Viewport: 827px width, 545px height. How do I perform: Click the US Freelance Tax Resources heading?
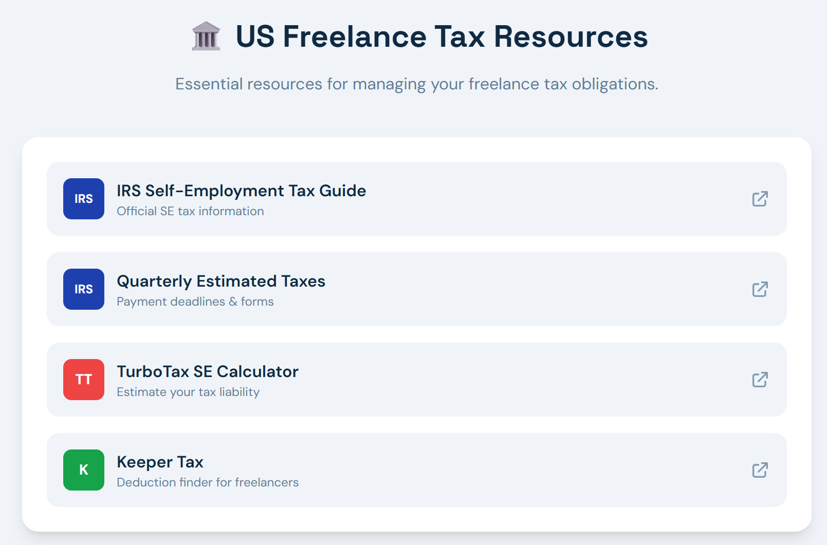(x=442, y=36)
